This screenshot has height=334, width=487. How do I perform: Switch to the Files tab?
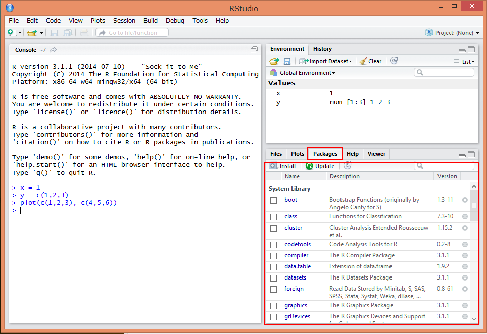point(276,154)
